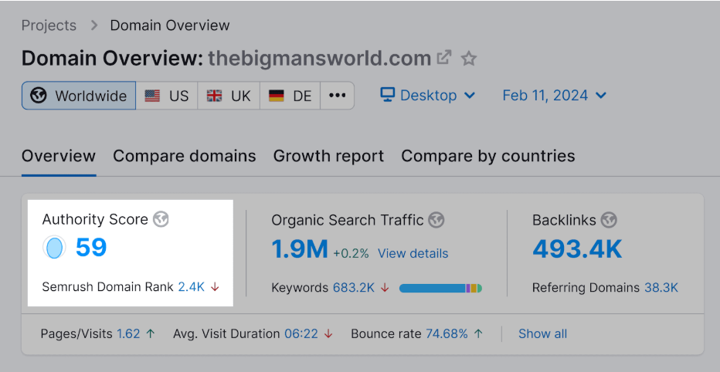Click the globe icon next to Authority Score
The height and width of the screenshot is (372, 720).
point(161,219)
